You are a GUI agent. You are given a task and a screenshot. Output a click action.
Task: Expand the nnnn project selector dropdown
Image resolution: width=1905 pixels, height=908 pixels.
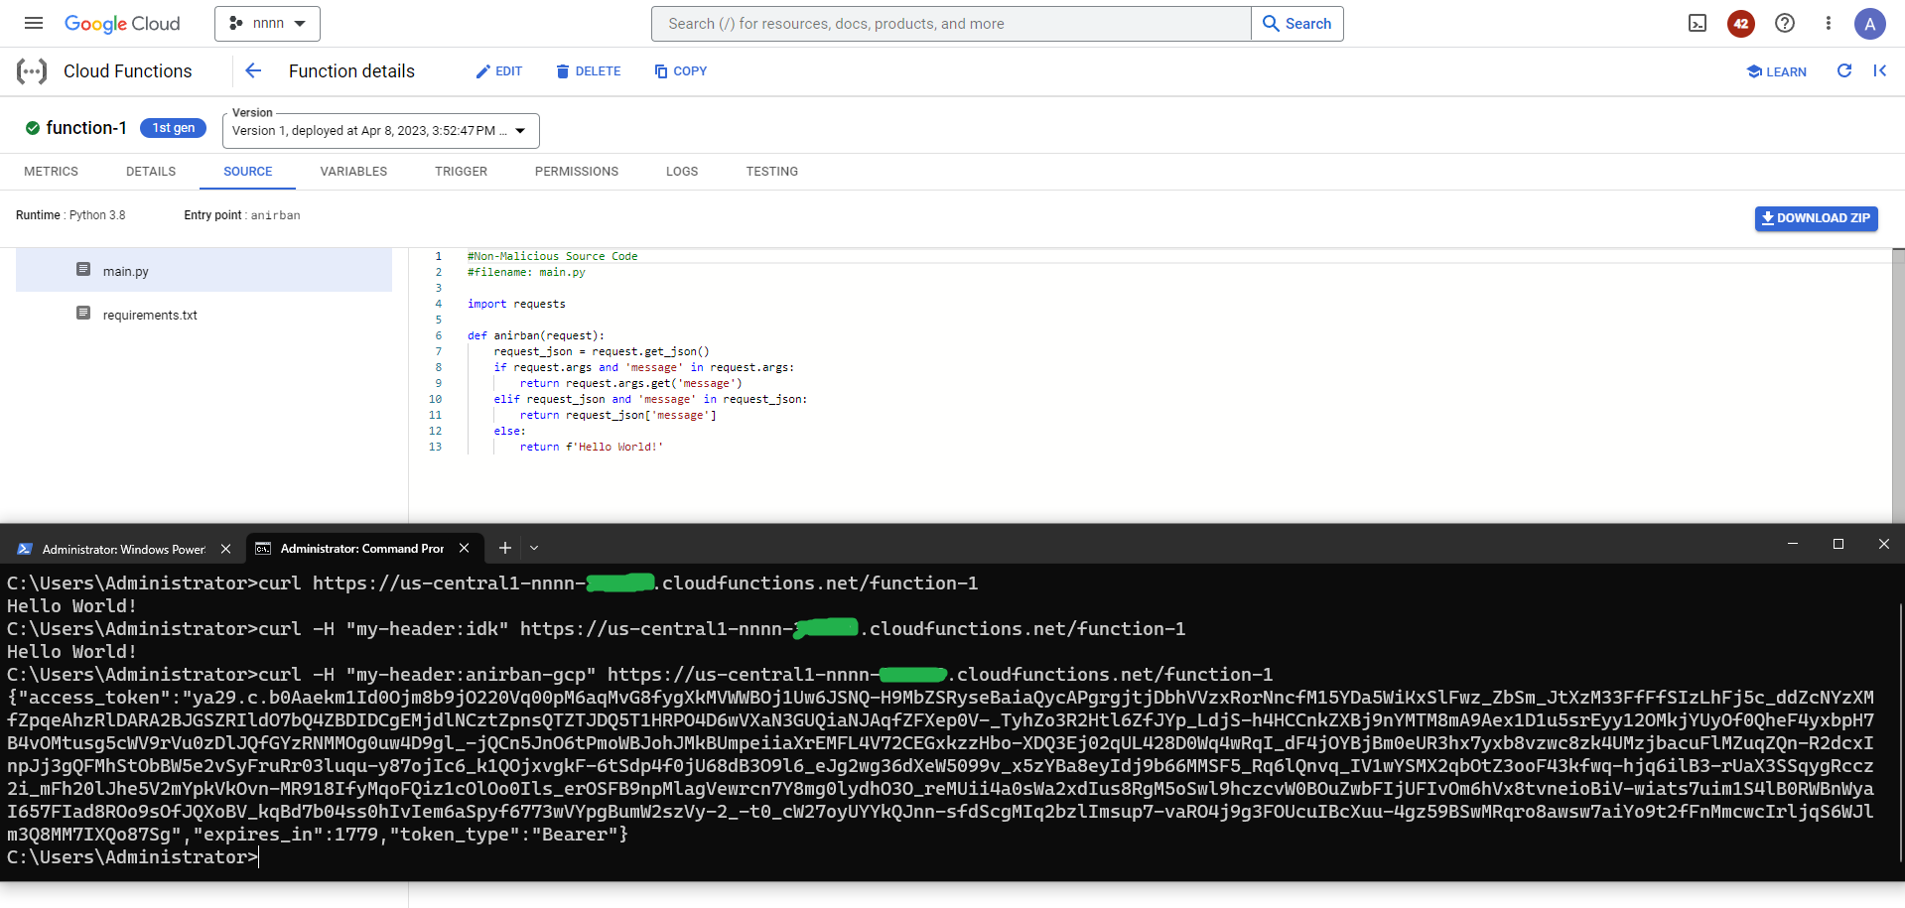267,23
